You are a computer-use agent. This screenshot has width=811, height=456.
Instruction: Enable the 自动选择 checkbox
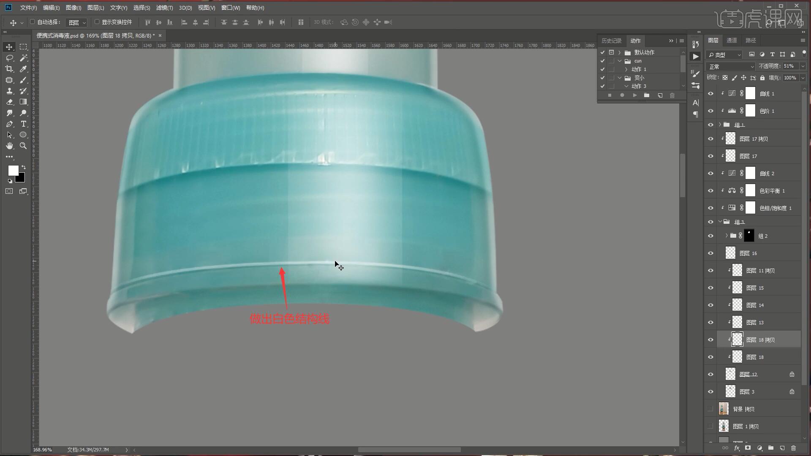(33, 22)
